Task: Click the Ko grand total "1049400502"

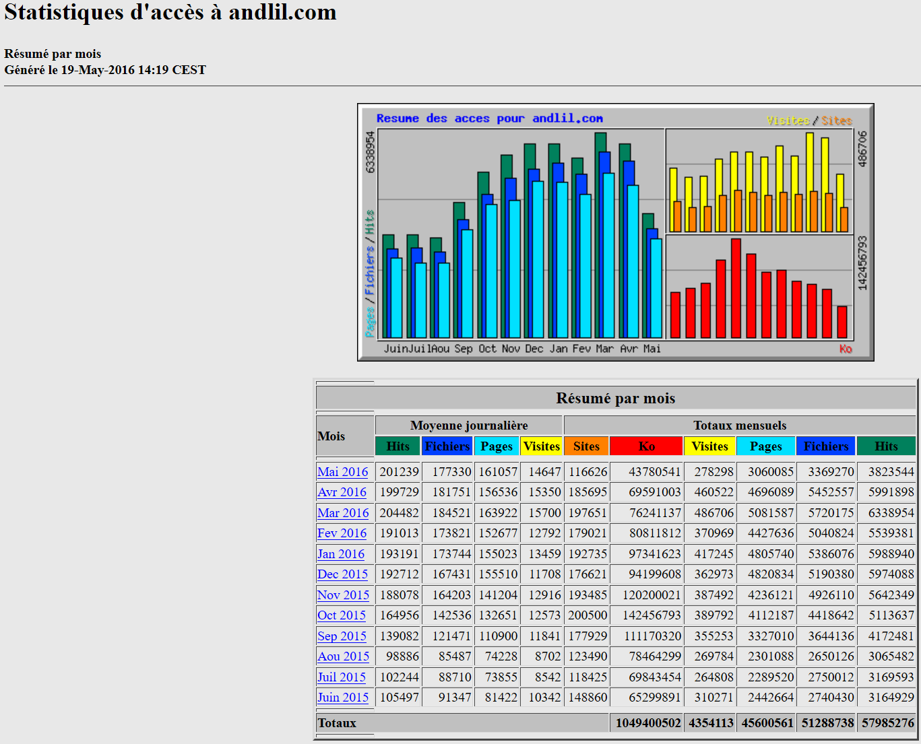Action: click(x=648, y=723)
